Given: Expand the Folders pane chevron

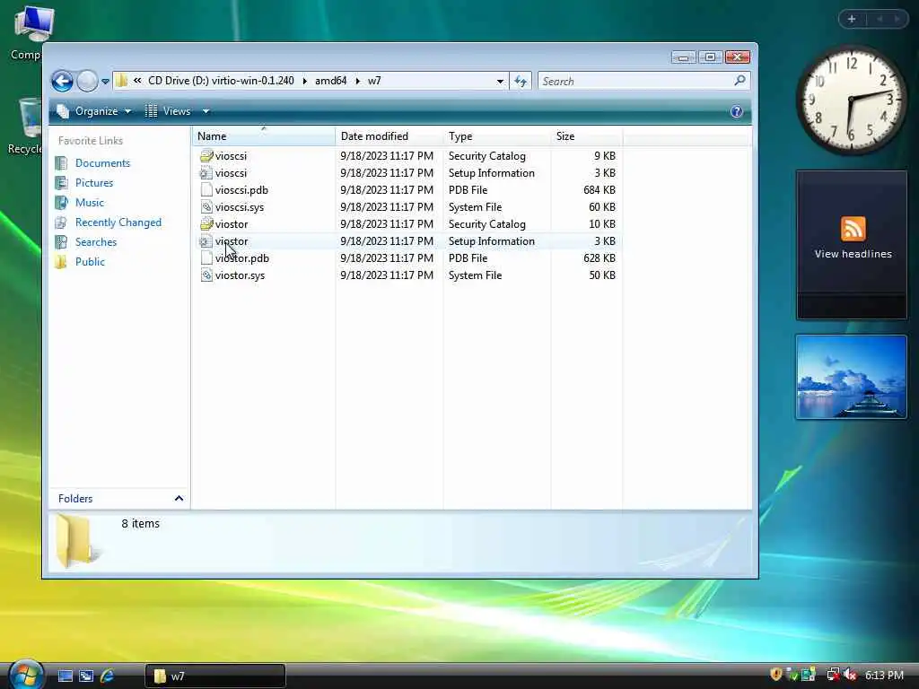Looking at the screenshot, I should [x=179, y=499].
